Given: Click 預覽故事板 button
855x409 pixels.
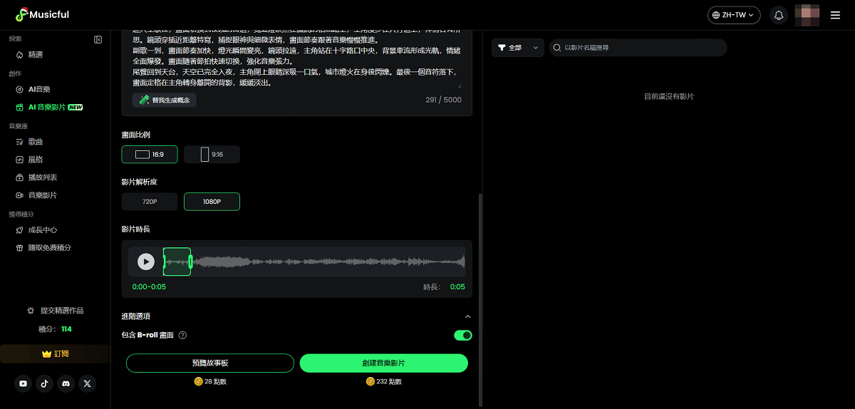Looking at the screenshot, I should point(210,363).
